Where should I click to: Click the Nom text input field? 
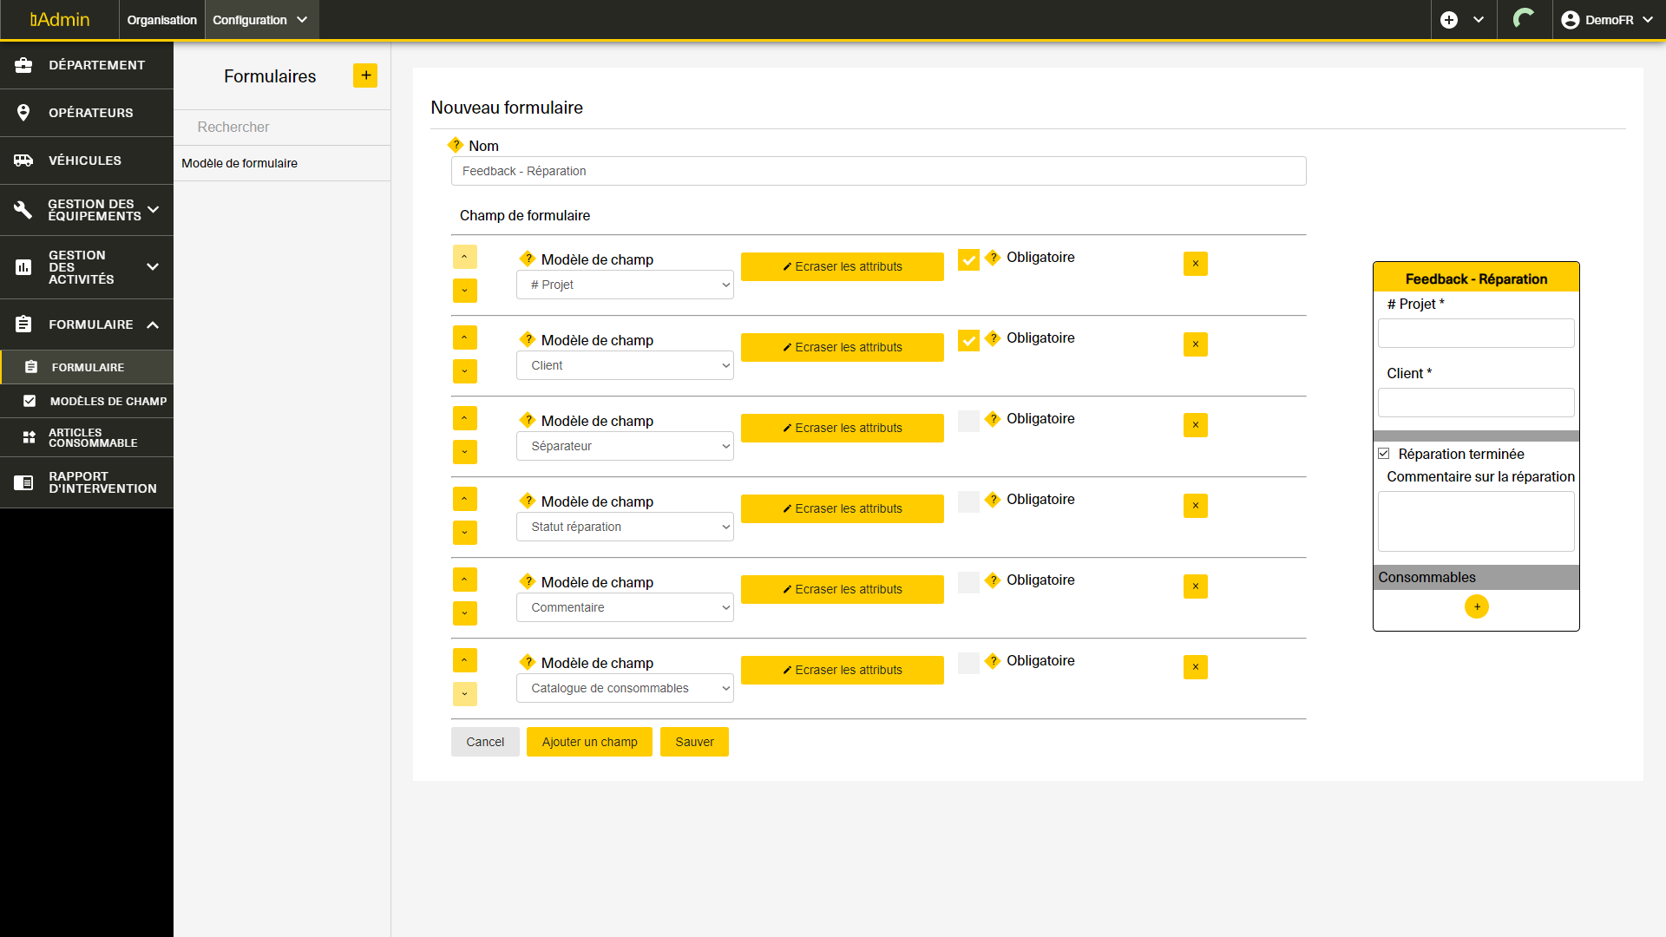[x=878, y=171]
